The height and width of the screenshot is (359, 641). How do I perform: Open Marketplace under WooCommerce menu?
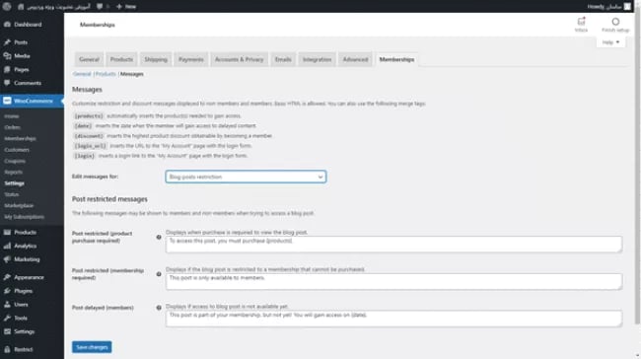point(19,206)
